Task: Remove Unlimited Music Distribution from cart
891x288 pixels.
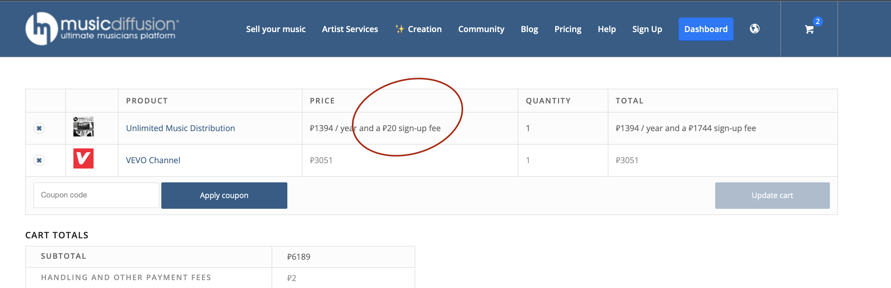Action: coord(39,128)
